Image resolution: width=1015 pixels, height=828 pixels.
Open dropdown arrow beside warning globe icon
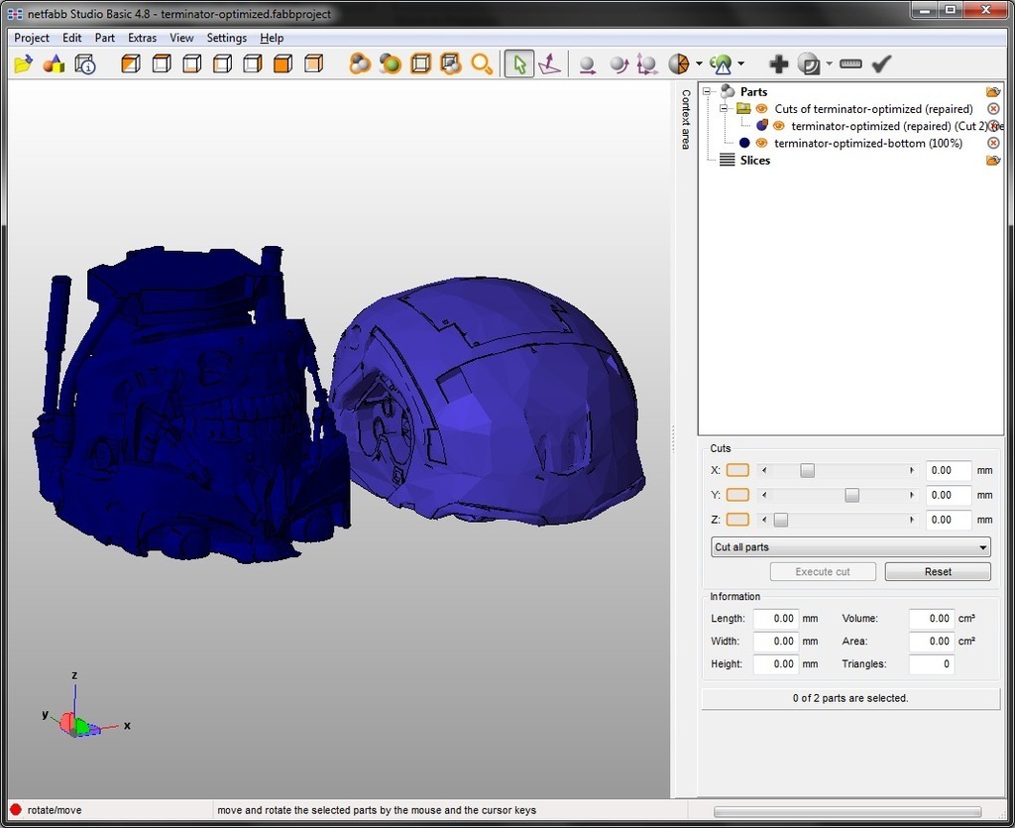[x=741, y=64]
